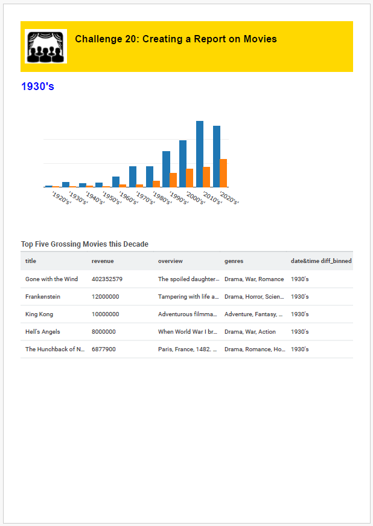Screen dimensions: 373x526
Task: Click overview 'Adventurous filmma...'
Action: [188, 314]
